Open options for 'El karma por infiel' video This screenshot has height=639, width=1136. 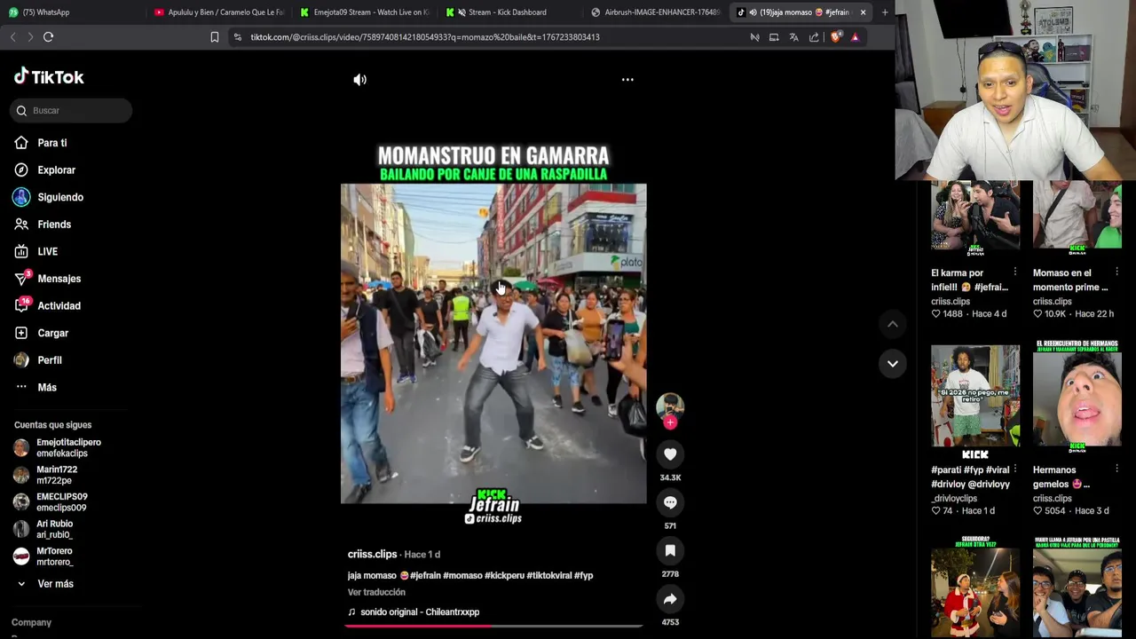pos(1015,273)
